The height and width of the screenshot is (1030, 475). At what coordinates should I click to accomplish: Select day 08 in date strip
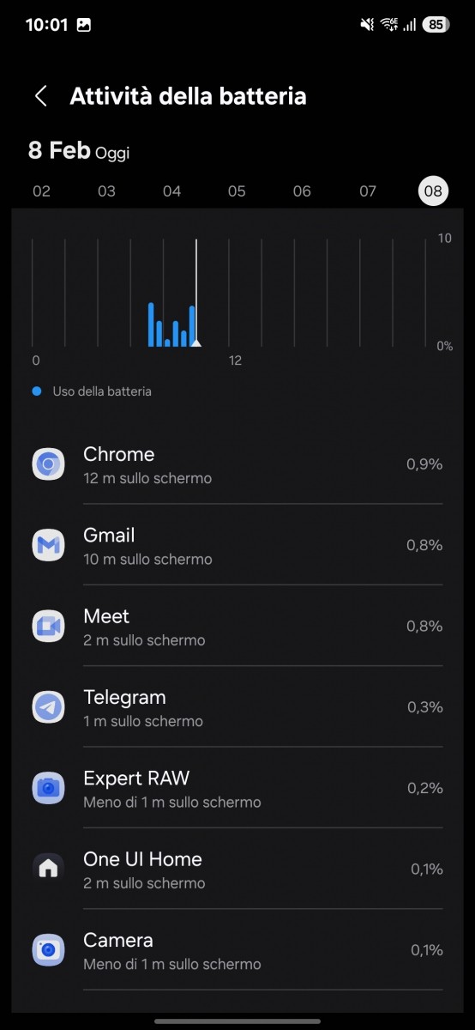tap(433, 191)
